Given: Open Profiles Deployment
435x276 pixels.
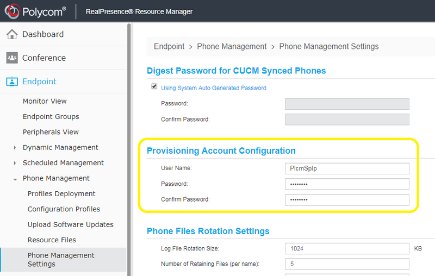Looking at the screenshot, I should (x=61, y=194).
